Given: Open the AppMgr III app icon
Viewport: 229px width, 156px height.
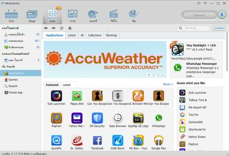Looking at the screenshot, I should pos(138,118).
